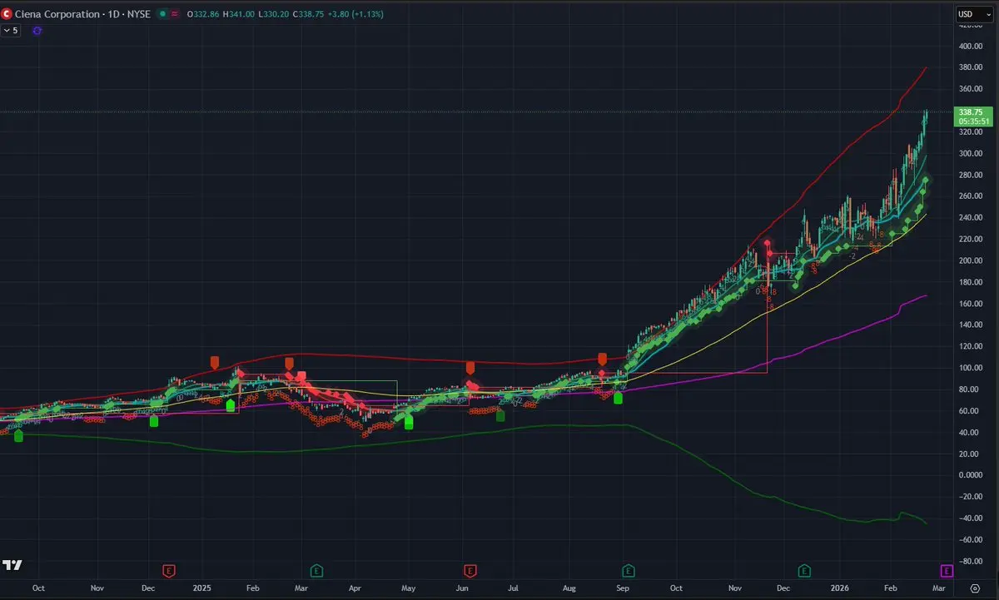The width and height of the screenshot is (999, 600).
Task: Click the open value O332.86
Action: click(x=204, y=14)
